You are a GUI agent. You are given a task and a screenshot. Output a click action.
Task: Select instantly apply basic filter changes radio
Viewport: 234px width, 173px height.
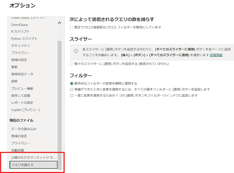(x=72, y=83)
